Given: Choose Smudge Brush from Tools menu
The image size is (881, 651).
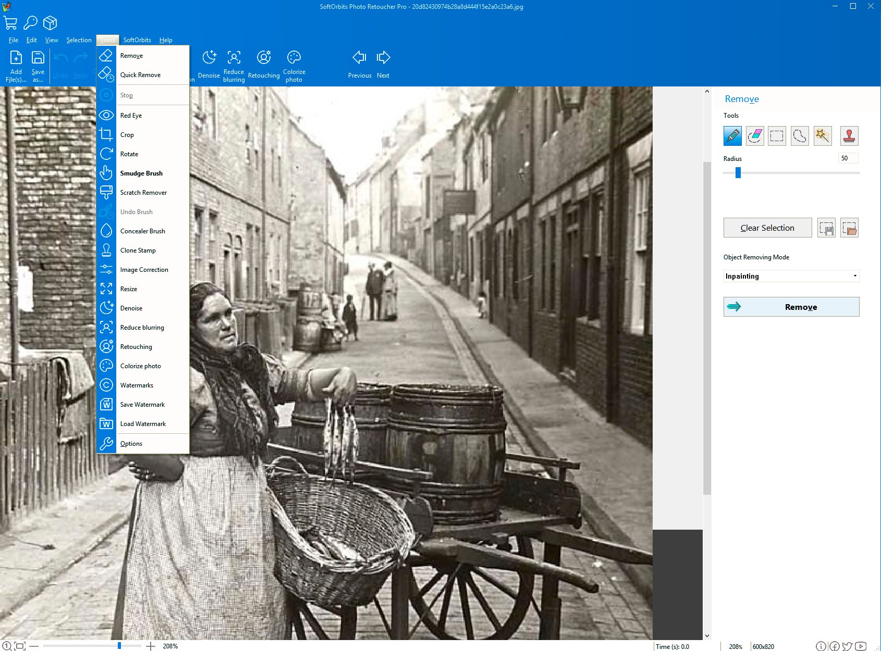Looking at the screenshot, I should point(141,173).
